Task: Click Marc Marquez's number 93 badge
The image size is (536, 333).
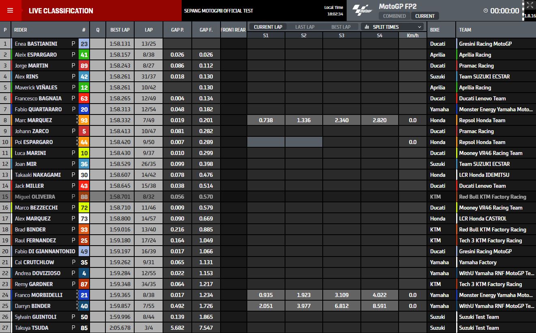Action: (x=84, y=120)
